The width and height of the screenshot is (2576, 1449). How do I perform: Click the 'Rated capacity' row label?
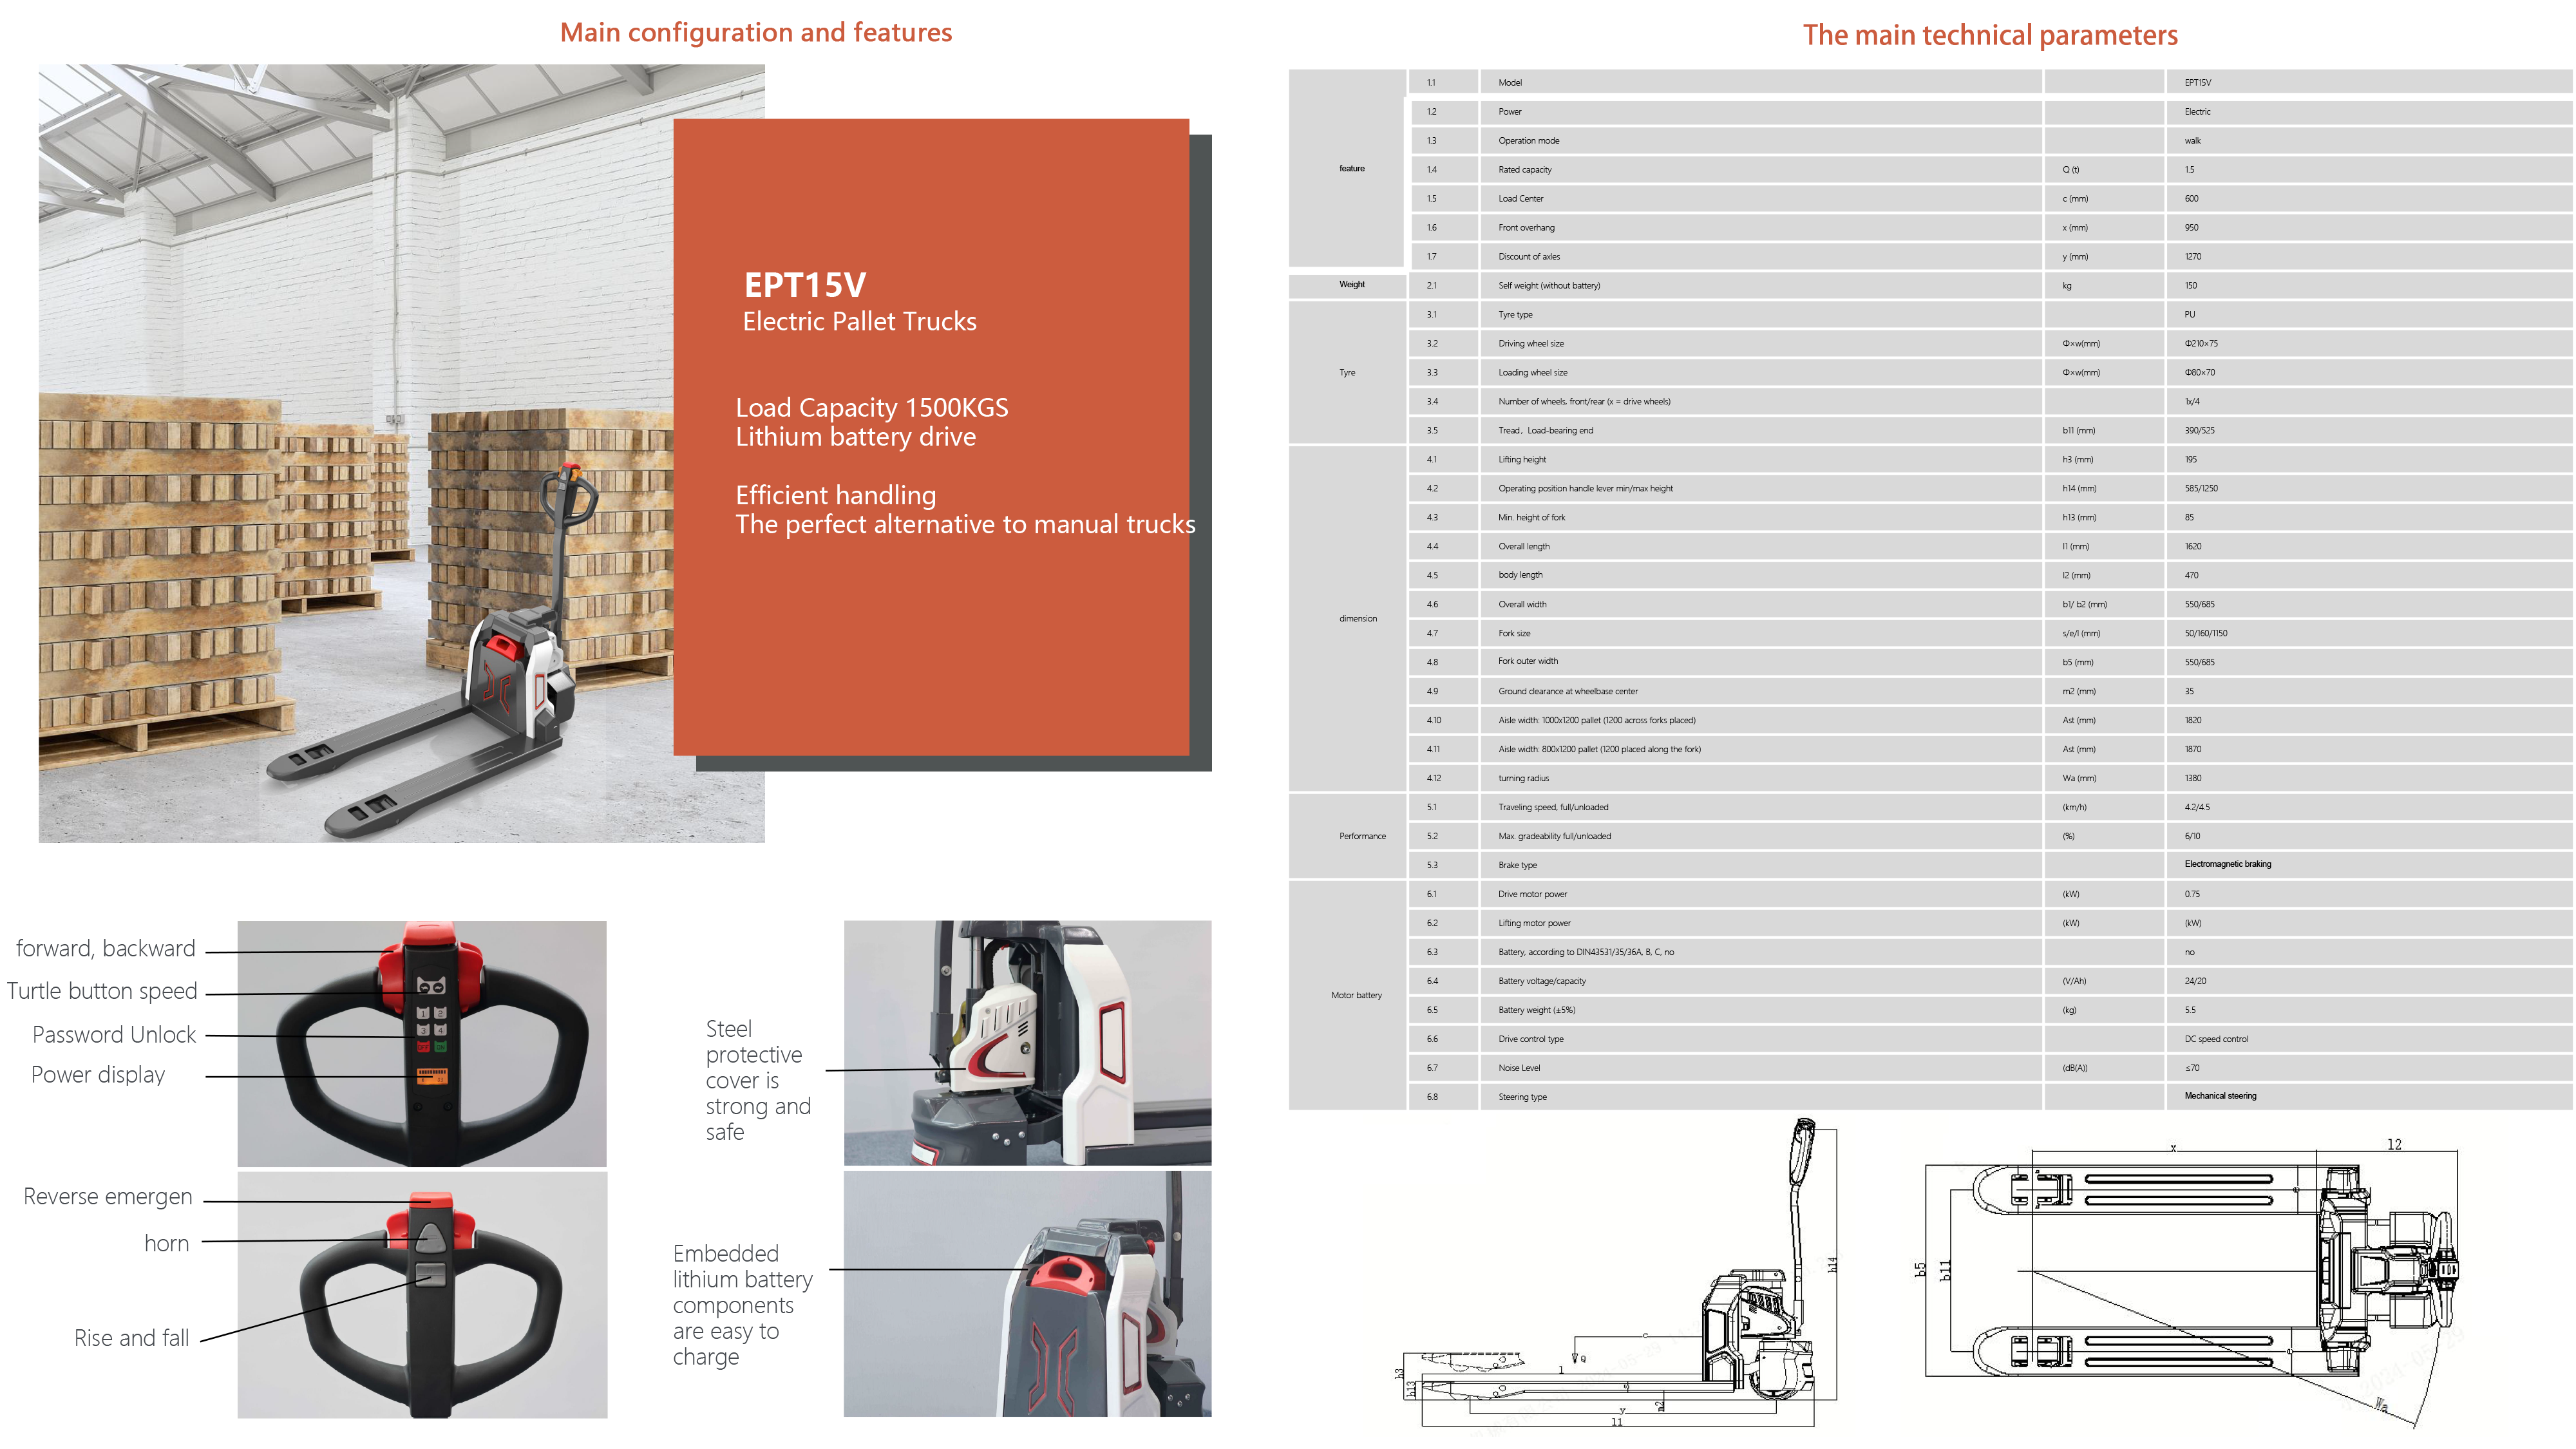pos(1524,170)
